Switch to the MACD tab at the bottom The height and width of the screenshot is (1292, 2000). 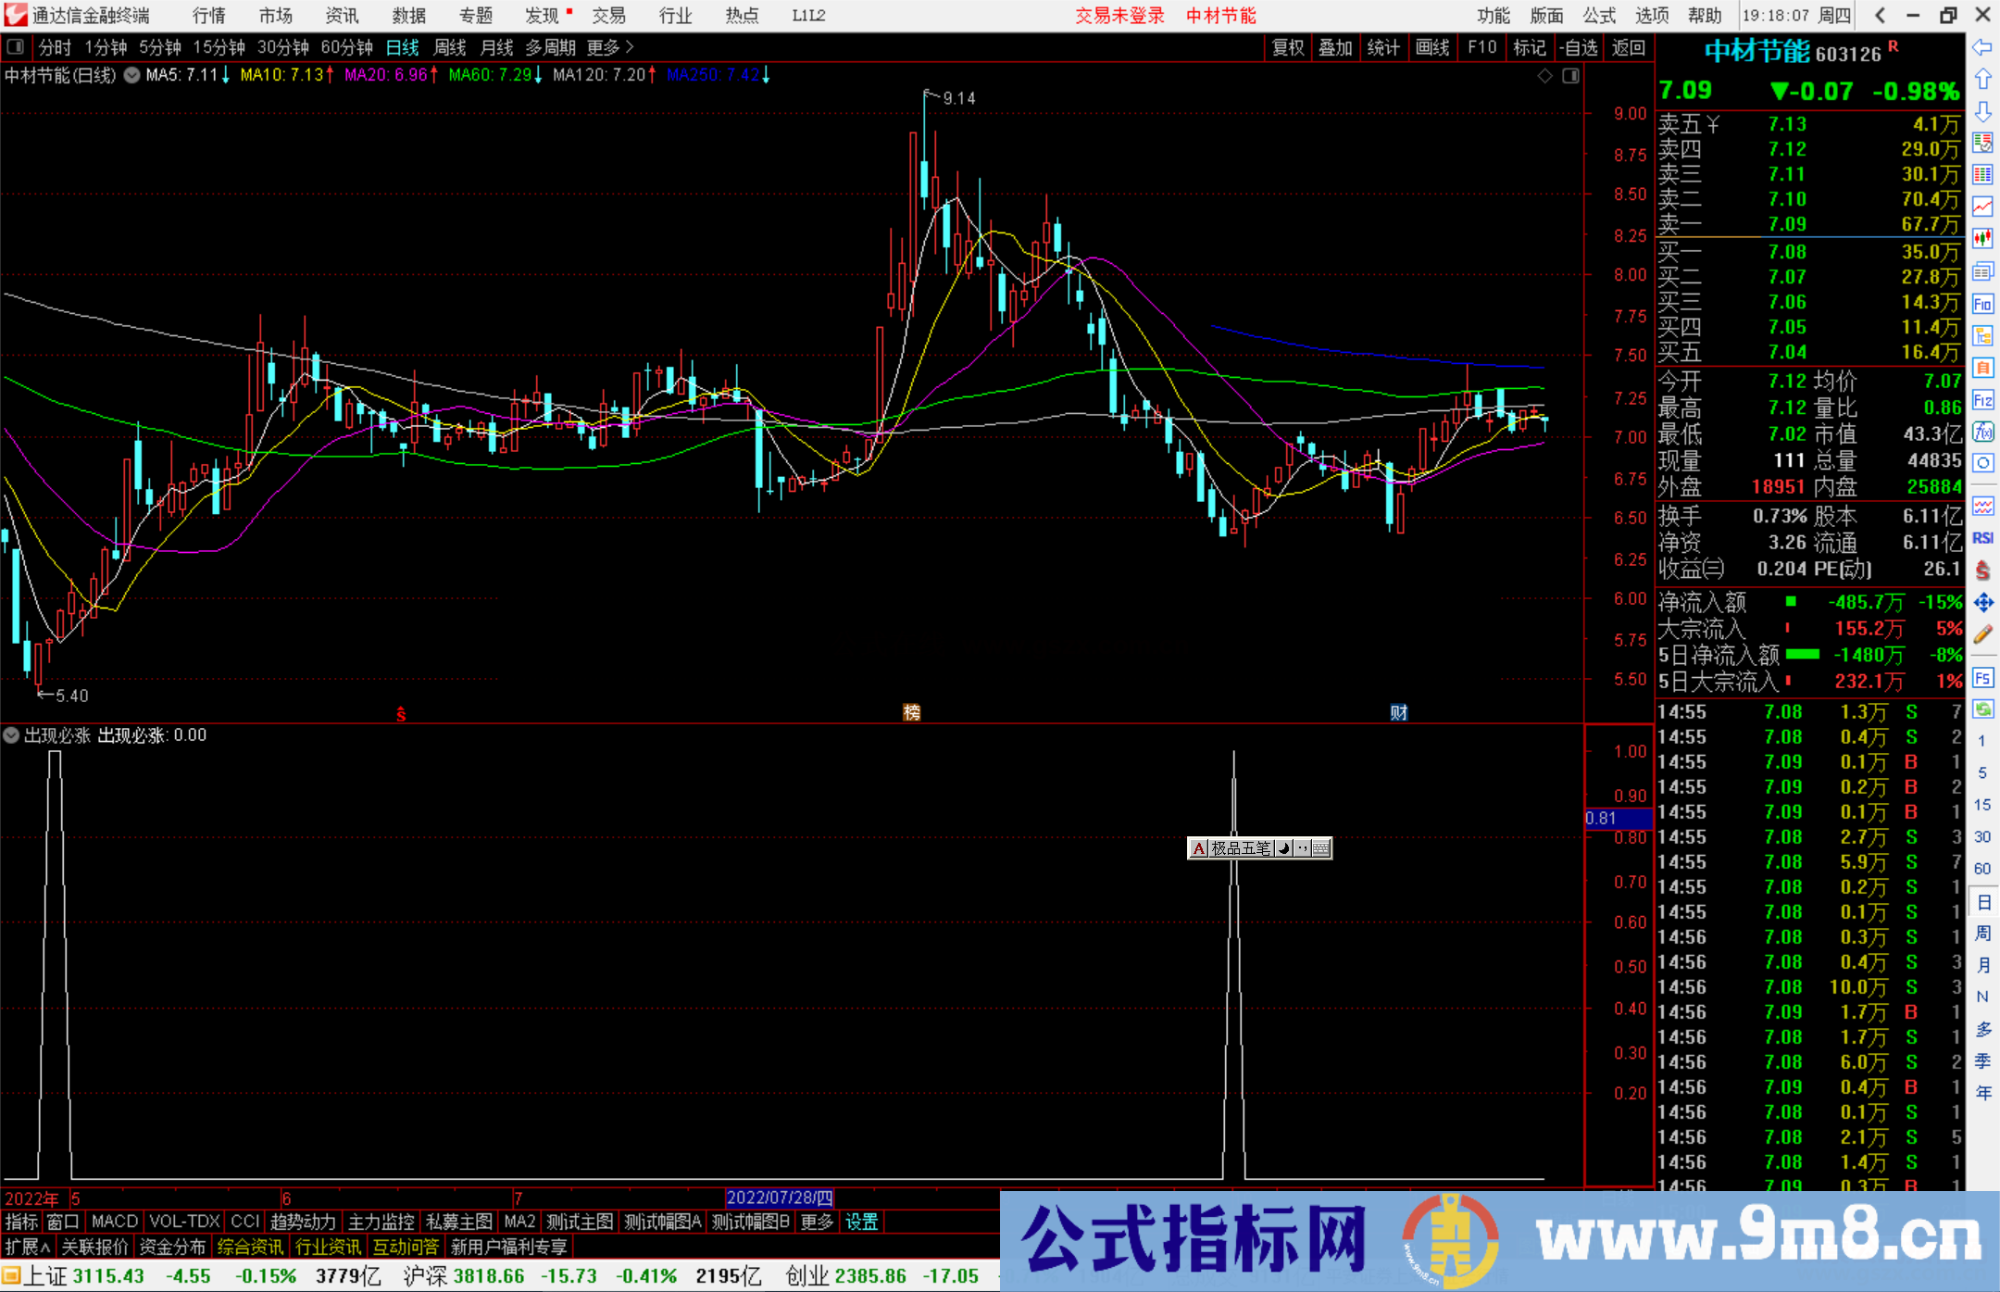tap(114, 1222)
